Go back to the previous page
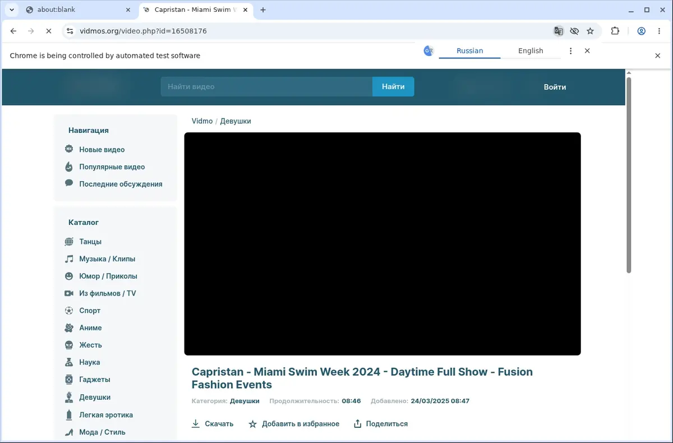 [x=13, y=31]
